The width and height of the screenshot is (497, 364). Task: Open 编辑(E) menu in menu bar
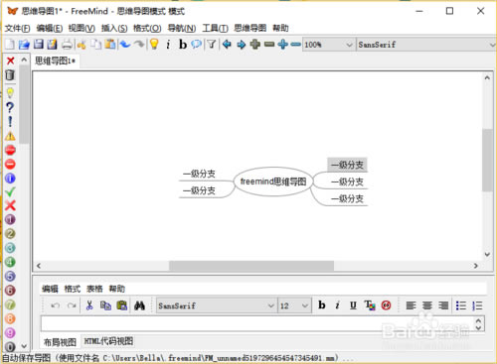pyautogui.click(x=50, y=28)
